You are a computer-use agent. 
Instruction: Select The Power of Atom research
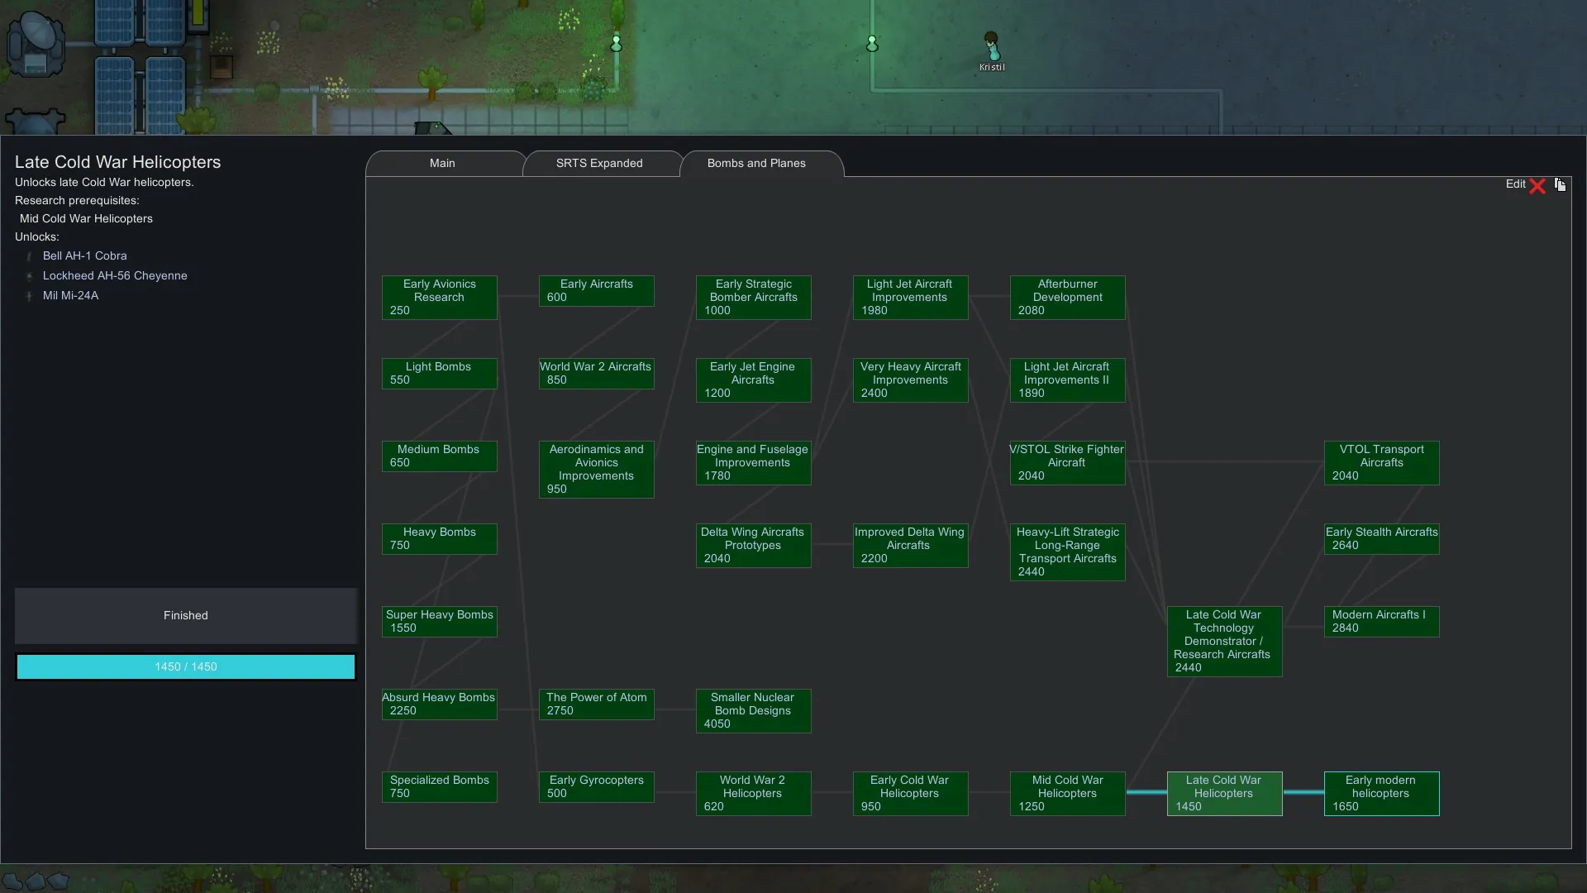click(596, 704)
